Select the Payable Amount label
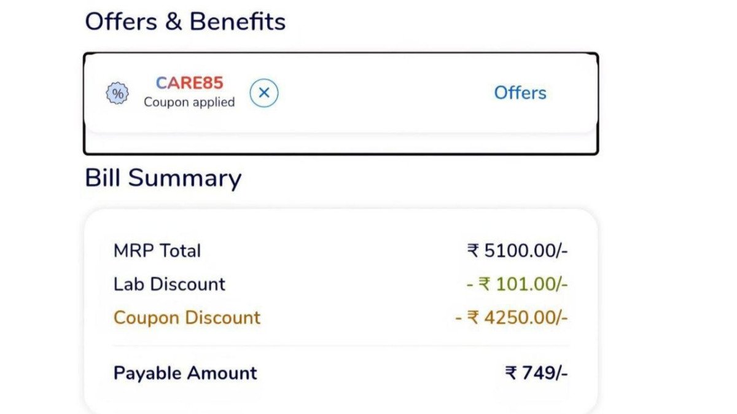 coord(185,373)
